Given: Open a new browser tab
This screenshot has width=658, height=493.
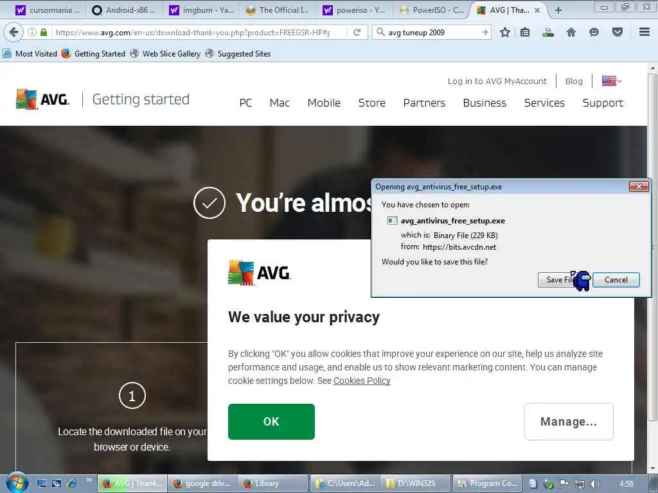Looking at the screenshot, I should tap(558, 10).
